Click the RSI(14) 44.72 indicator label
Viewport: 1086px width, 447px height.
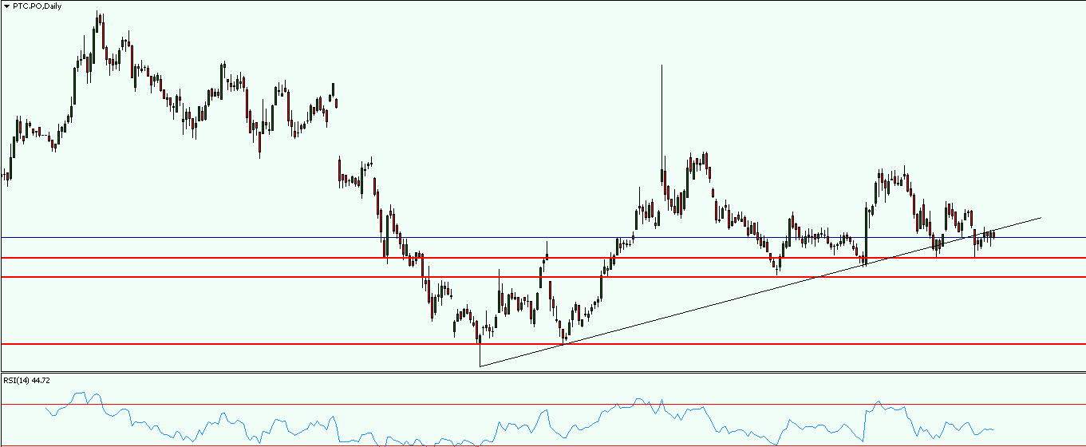27,380
